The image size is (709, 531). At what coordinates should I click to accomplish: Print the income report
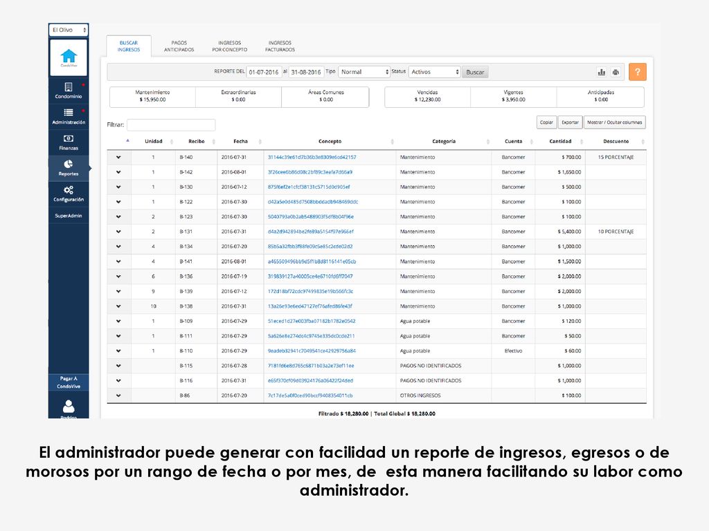coord(616,72)
